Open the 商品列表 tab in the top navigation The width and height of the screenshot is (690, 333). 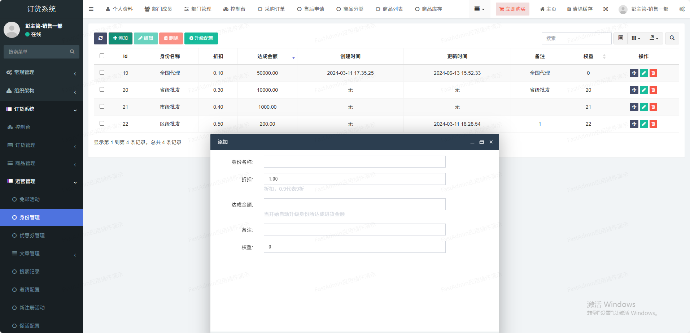[x=389, y=9]
